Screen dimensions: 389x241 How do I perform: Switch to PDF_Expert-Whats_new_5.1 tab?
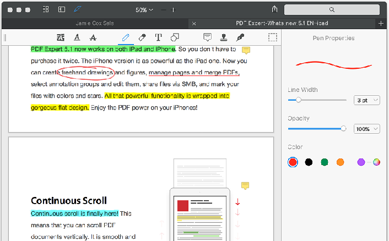coord(282,23)
